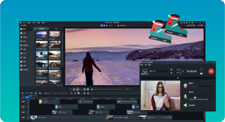Open the 55.3% preview zoom dropdown

(112, 25)
